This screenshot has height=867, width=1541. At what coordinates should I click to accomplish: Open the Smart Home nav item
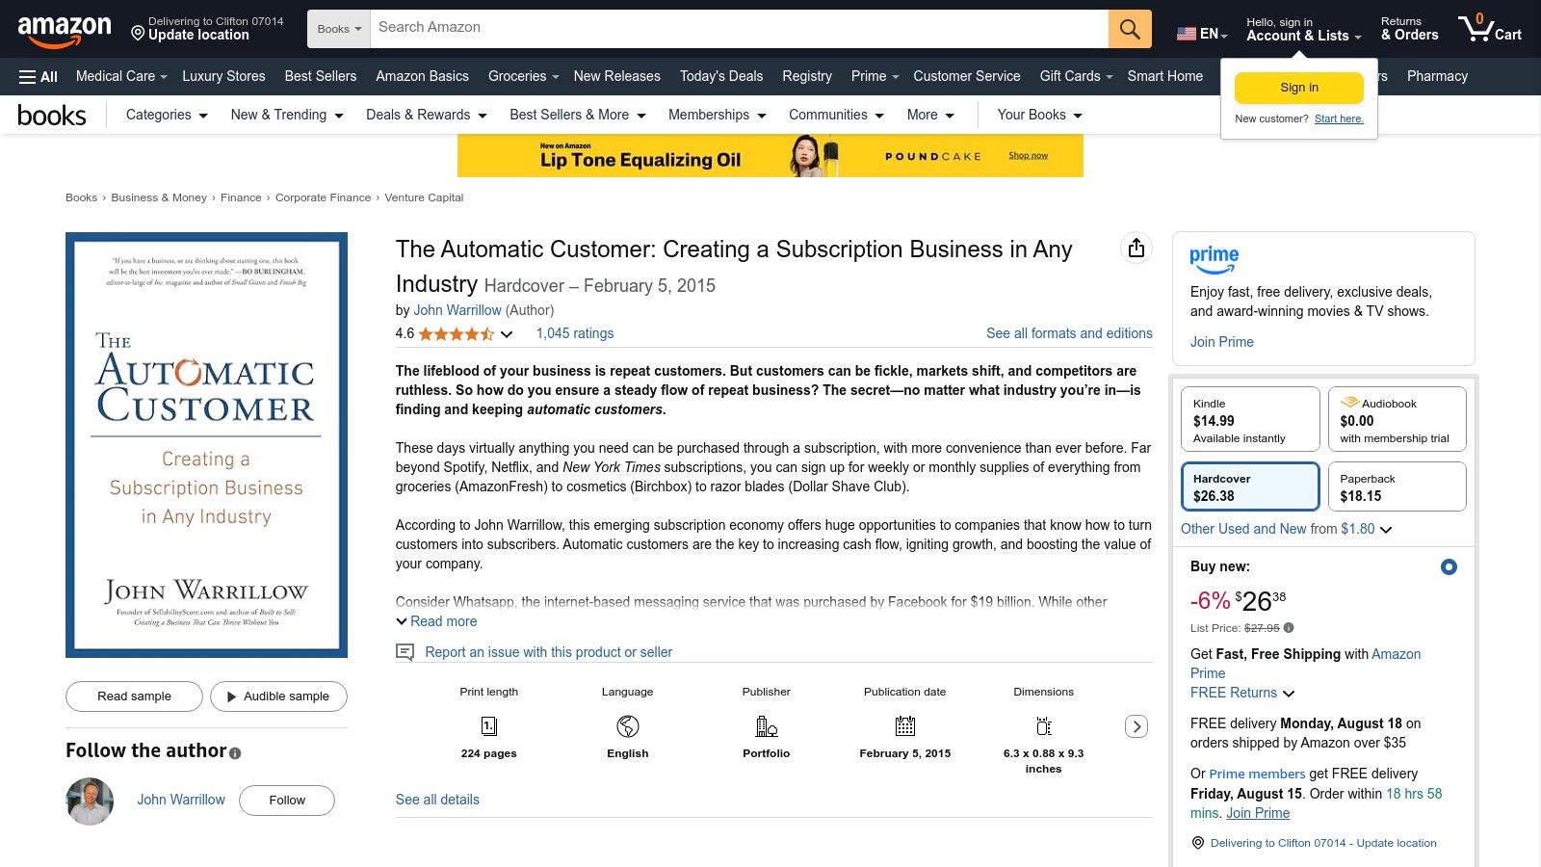tap(1165, 76)
